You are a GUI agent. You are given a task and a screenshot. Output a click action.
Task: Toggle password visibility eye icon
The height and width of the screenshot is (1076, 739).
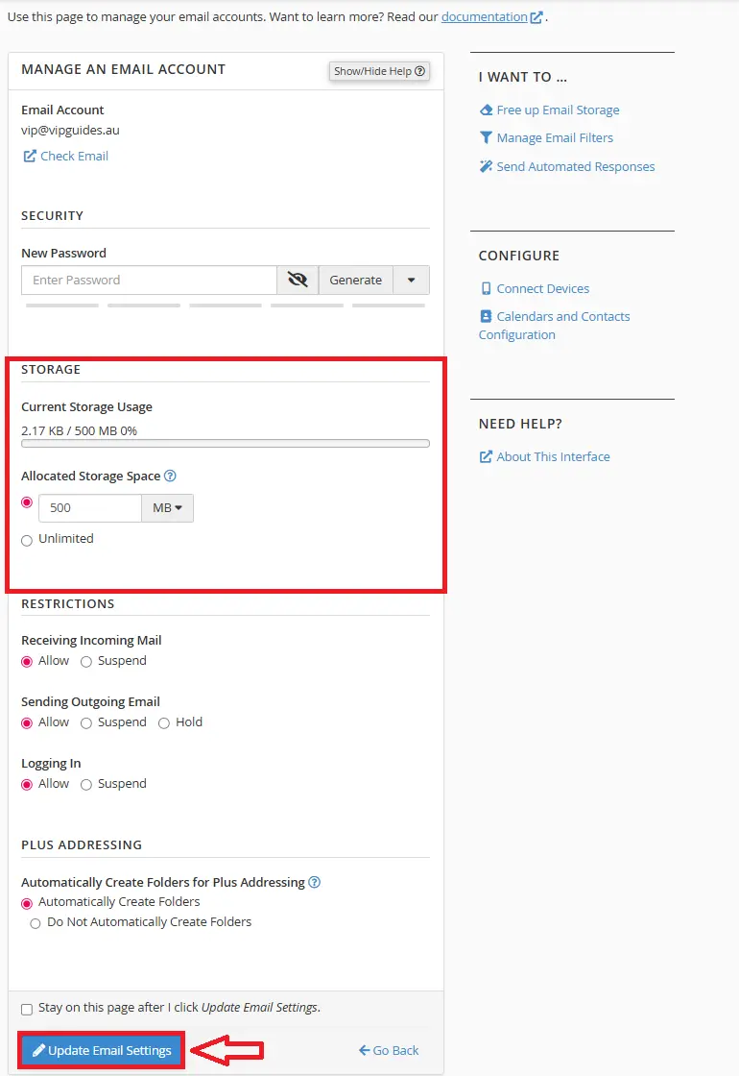(x=298, y=280)
